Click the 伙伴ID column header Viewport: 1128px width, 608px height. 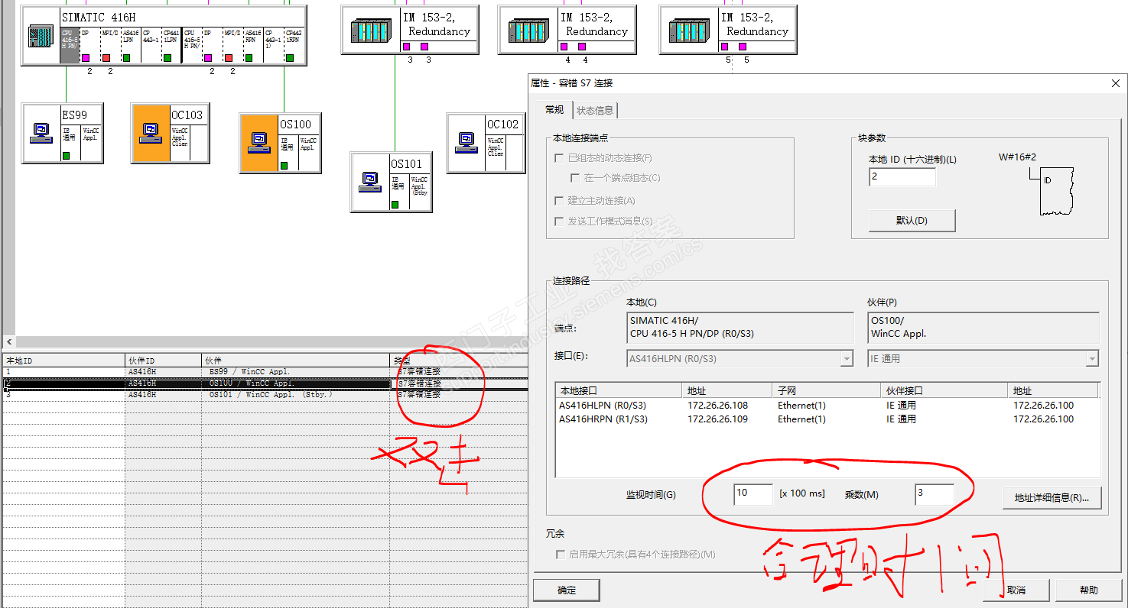[x=164, y=361]
